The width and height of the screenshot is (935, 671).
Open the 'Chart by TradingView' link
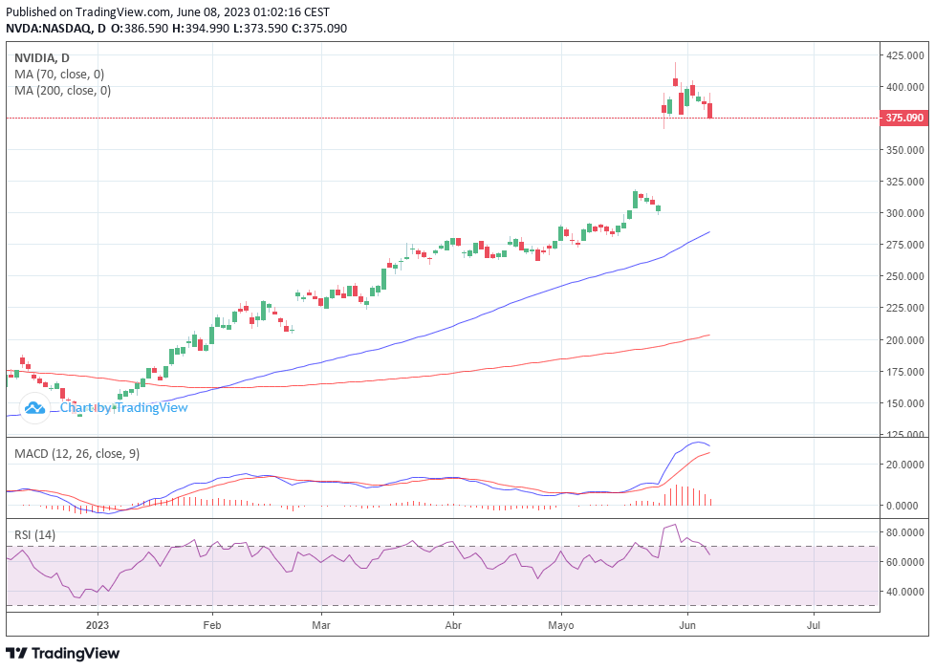(x=124, y=408)
